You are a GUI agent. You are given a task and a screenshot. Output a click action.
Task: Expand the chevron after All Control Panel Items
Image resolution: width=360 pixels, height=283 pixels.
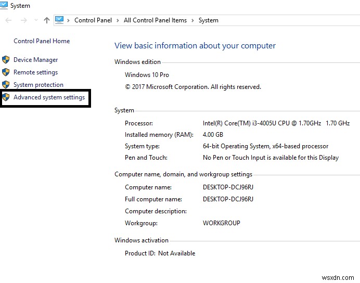(192, 20)
